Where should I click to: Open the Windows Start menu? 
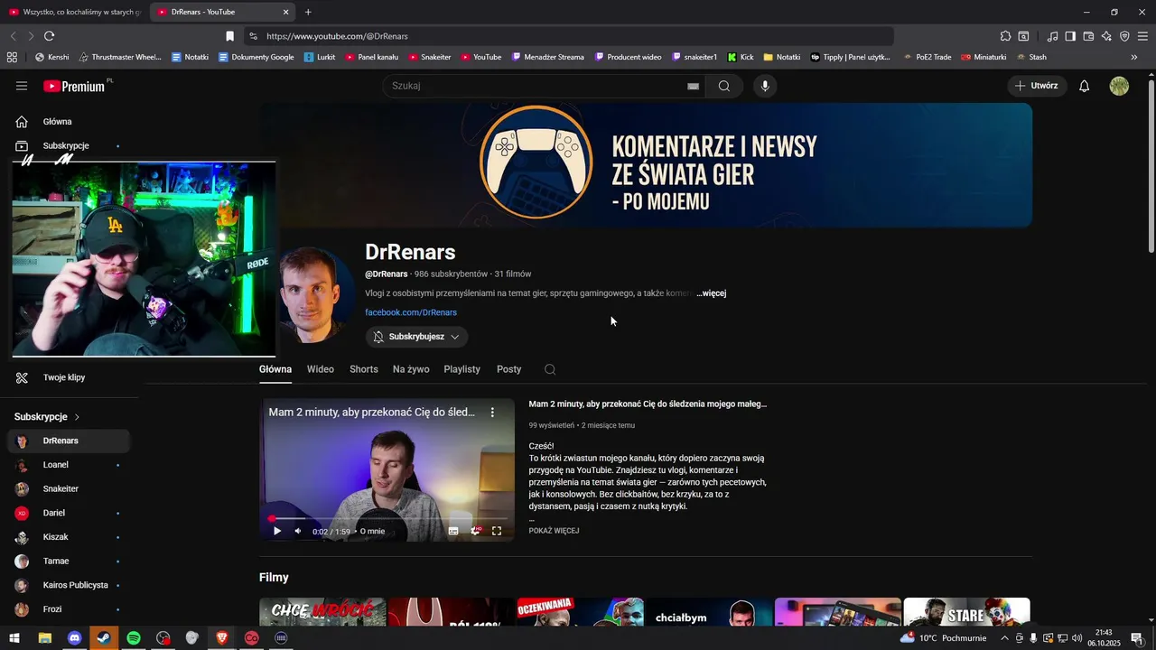pos(14,637)
